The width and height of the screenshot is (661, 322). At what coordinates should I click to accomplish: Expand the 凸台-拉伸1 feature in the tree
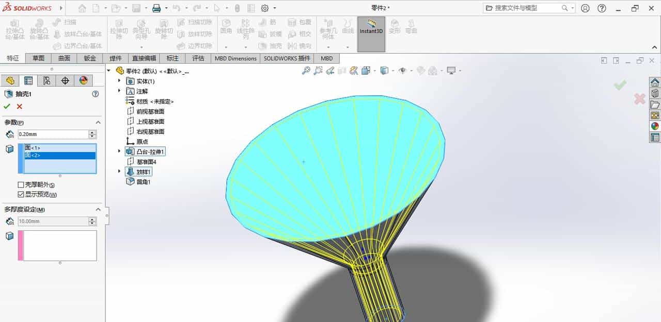coord(119,151)
